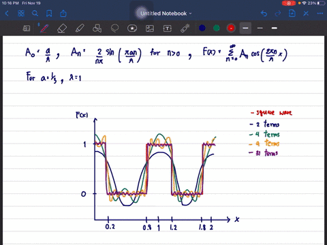Select the Laser pointer tool
The image size is (327, 245).
point(185,29)
